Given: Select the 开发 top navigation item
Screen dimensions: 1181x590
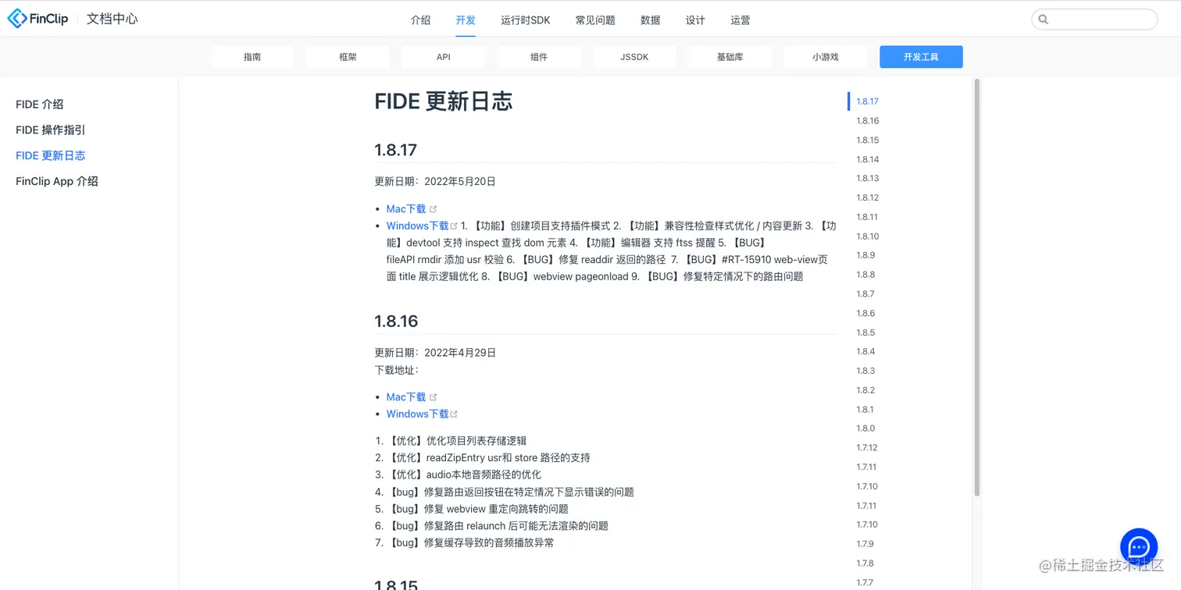Looking at the screenshot, I should [x=466, y=20].
